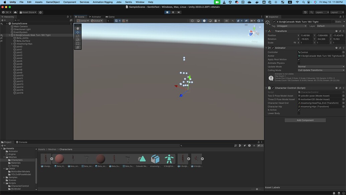Toggle scene lighting in Scene view toolbar
Viewport: 346px width, 195px height.
[x=216, y=21]
